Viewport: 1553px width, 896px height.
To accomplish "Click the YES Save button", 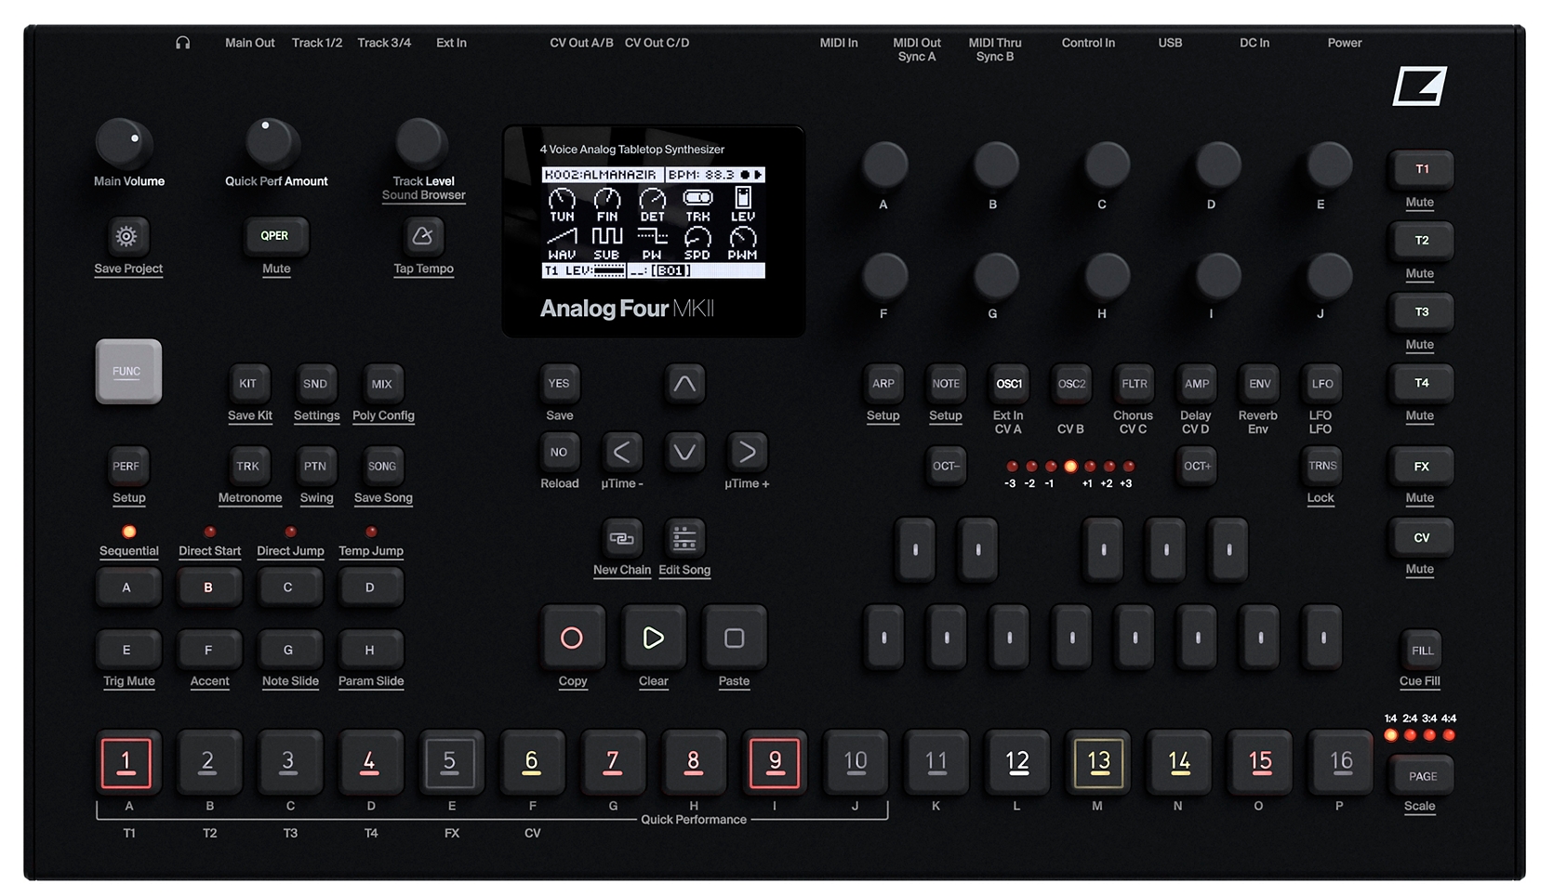I will pos(558,383).
